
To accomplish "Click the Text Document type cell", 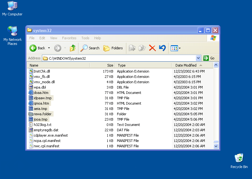I will coord(129,125).
